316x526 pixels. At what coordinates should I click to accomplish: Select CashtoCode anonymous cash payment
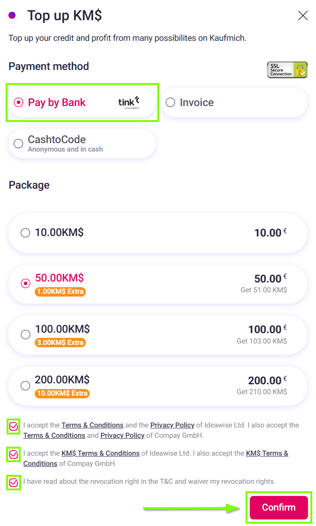pos(82,144)
